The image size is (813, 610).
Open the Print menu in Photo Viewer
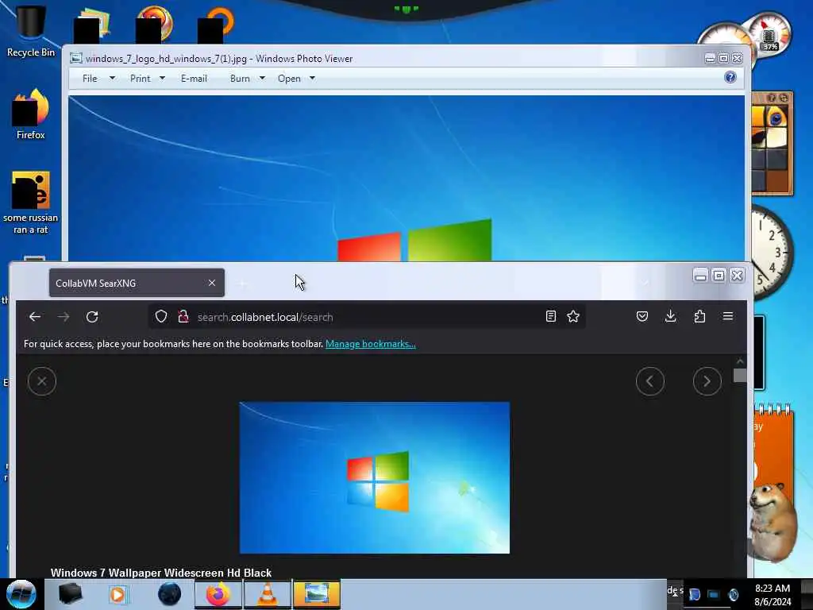(x=140, y=79)
